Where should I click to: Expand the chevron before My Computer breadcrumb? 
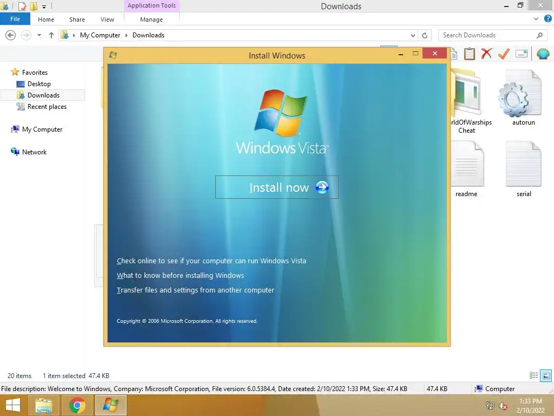(x=74, y=35)
